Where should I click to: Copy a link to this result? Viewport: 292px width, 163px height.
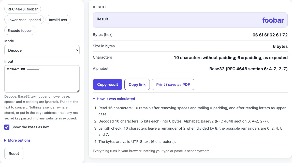137,85
